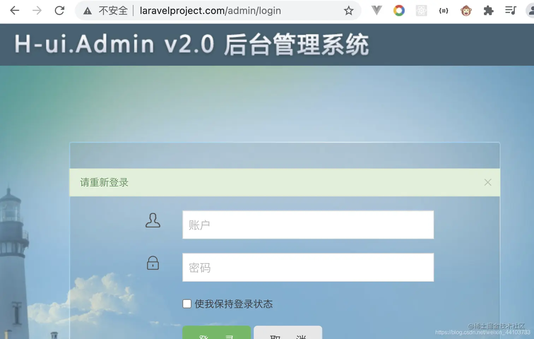534x339 pixels.
Task: Open the browser profile avatar menu
Action: [x=531, y=11]
